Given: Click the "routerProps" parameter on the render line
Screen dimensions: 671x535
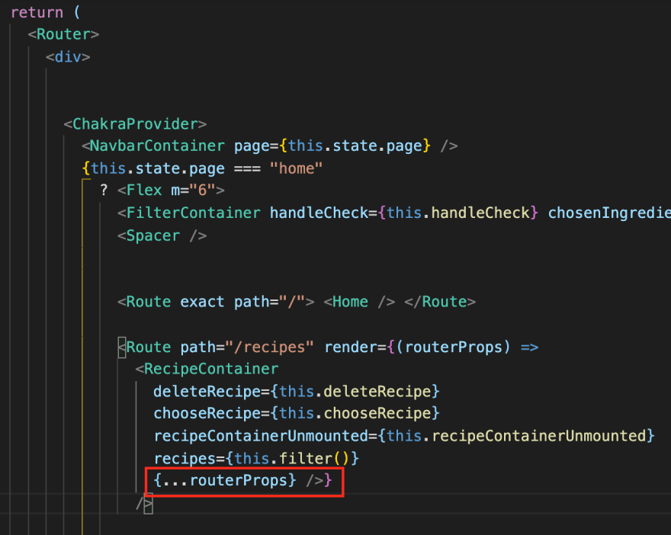Looking at the screenshot, I should tap(453, 347).
